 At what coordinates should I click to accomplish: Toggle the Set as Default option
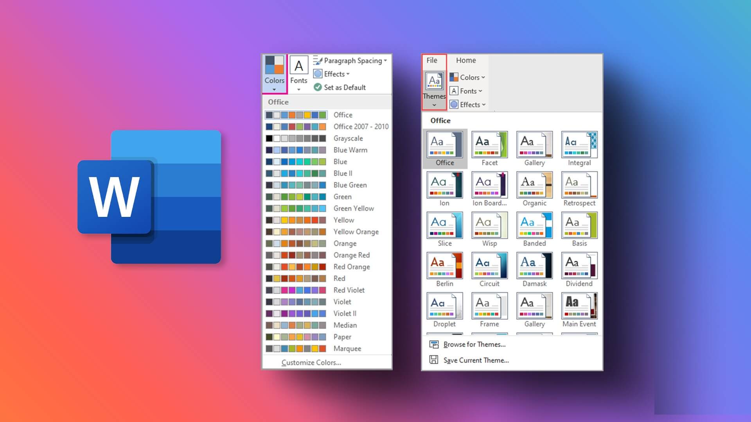pos(340,87)
